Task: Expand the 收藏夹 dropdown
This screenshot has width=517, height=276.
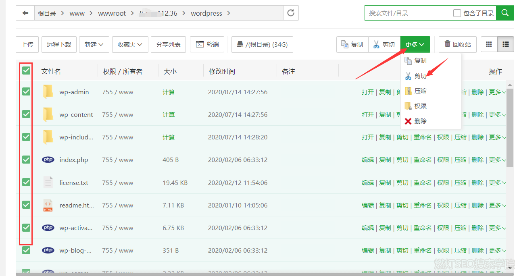Action: coord(130,44)
